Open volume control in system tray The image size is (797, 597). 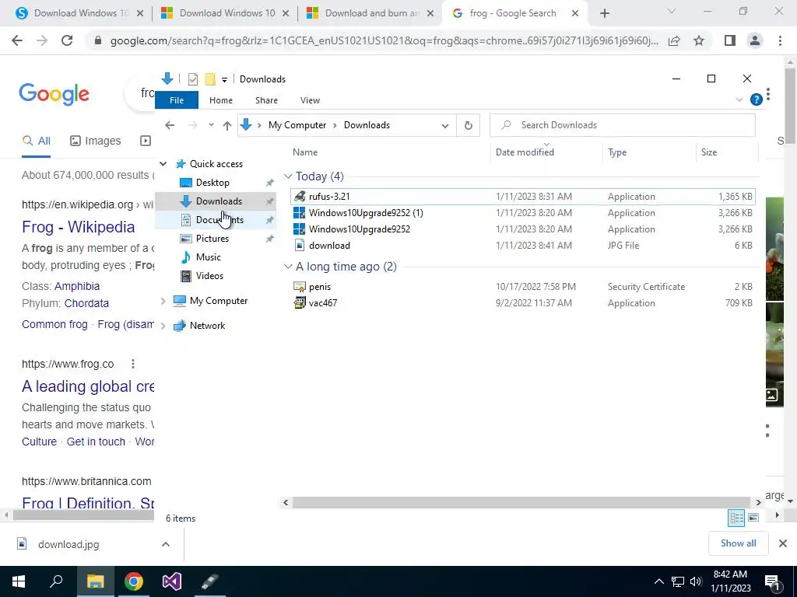(696, 581)
